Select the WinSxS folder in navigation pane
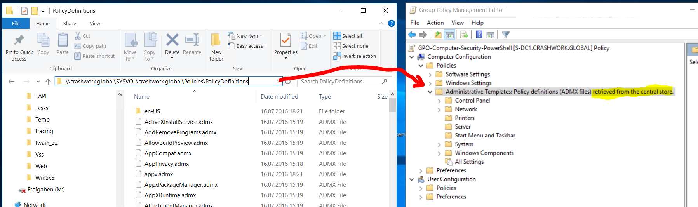The width and height of the screenshot is (698, 207). (45, 177)
